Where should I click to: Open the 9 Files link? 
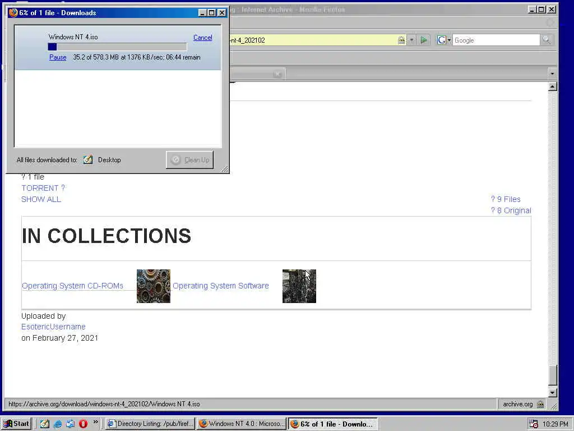tap(506, 199)
